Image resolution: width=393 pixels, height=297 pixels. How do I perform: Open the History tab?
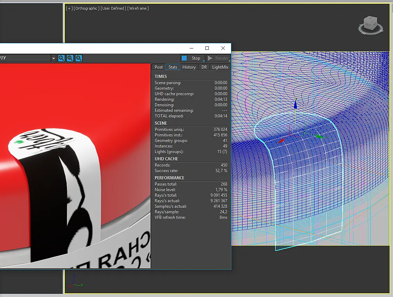click(189, 67)
